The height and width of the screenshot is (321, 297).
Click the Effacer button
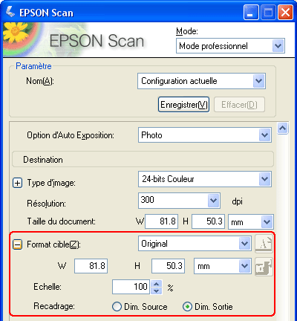[239, 105]
